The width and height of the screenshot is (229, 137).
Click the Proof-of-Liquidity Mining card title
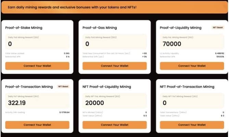(181, 28)
